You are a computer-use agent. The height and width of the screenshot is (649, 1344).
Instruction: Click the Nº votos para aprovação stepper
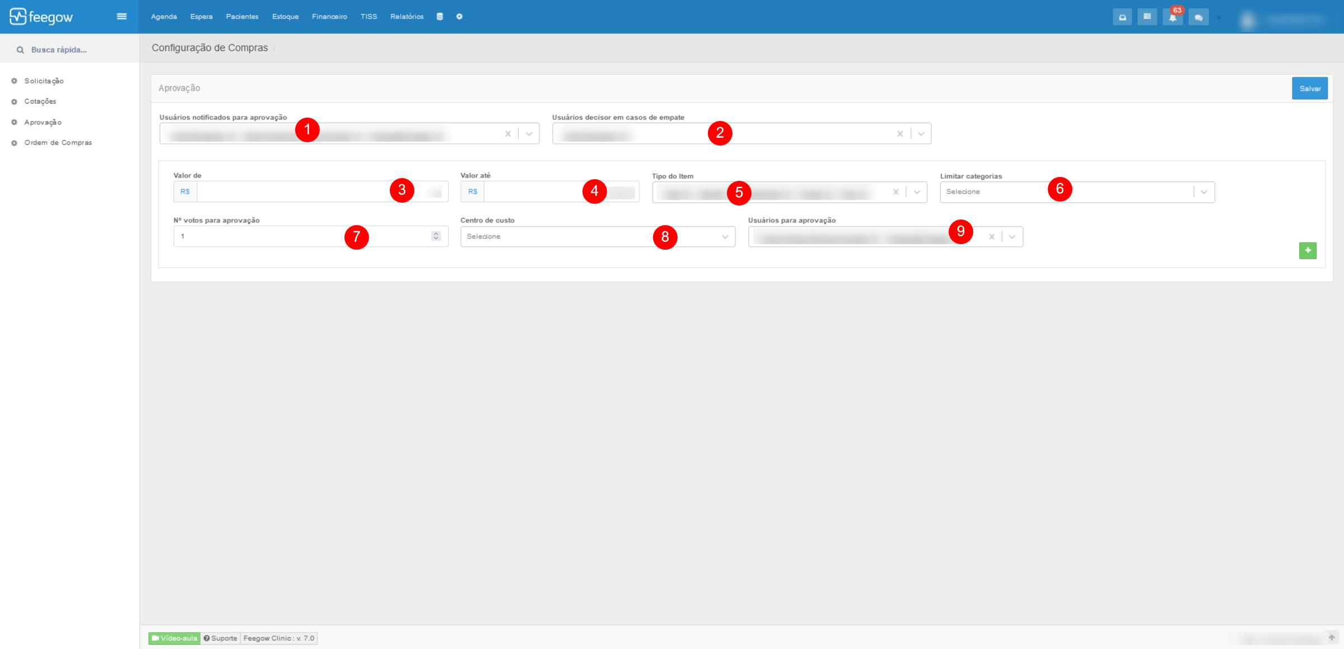pos(436,236)
